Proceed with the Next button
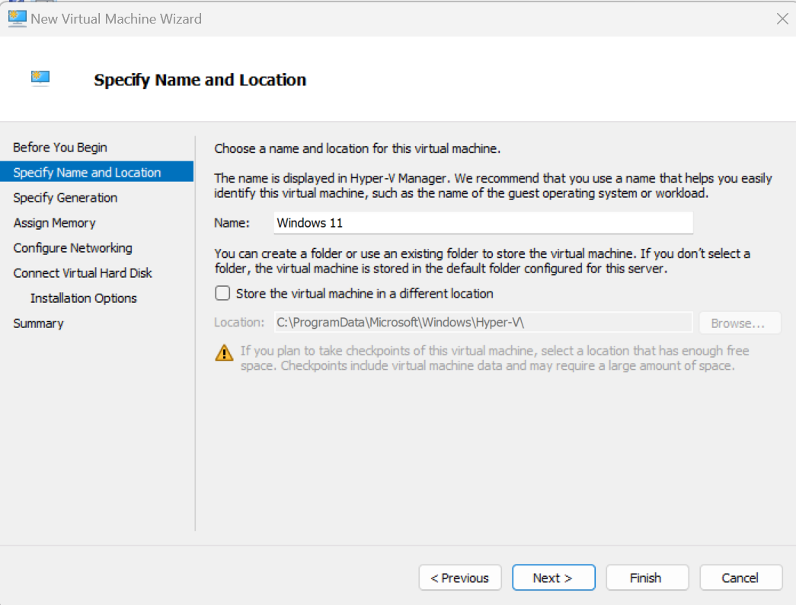Screen dimensions: 796x605 coord(553,578)
